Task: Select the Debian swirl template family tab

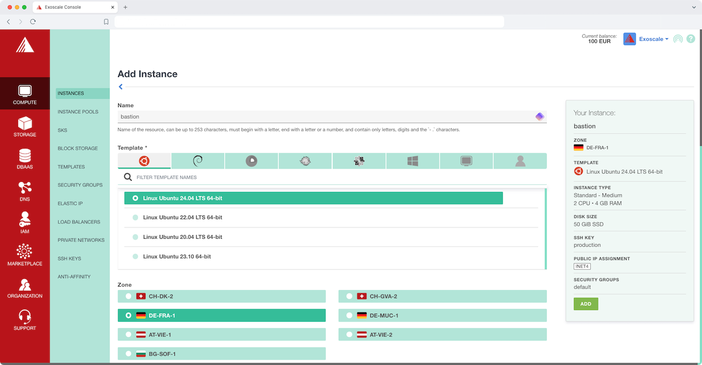Action: (x=198, y=161)
